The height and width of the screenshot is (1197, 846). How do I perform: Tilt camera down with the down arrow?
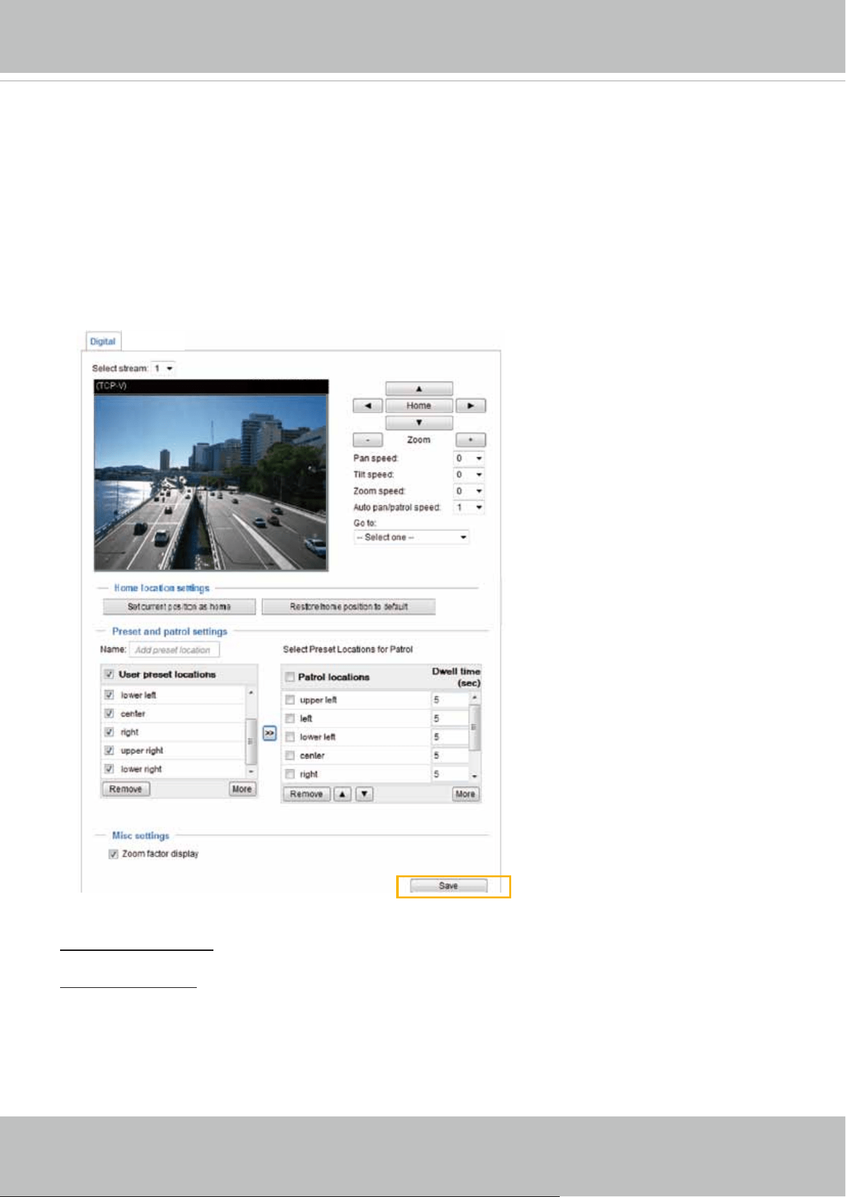[x=419, y=423]
